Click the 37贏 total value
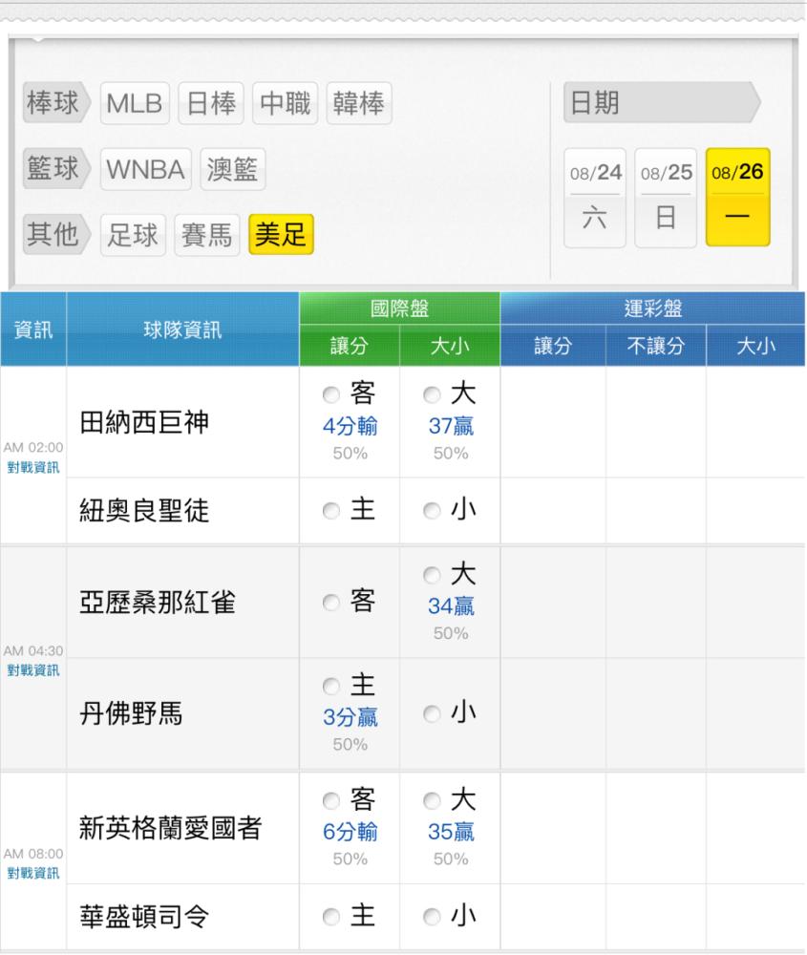This screenshot has width=807, height=955. [452, 426]
